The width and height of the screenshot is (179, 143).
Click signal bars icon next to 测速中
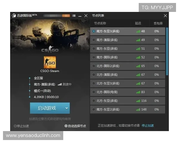point(60,84)
